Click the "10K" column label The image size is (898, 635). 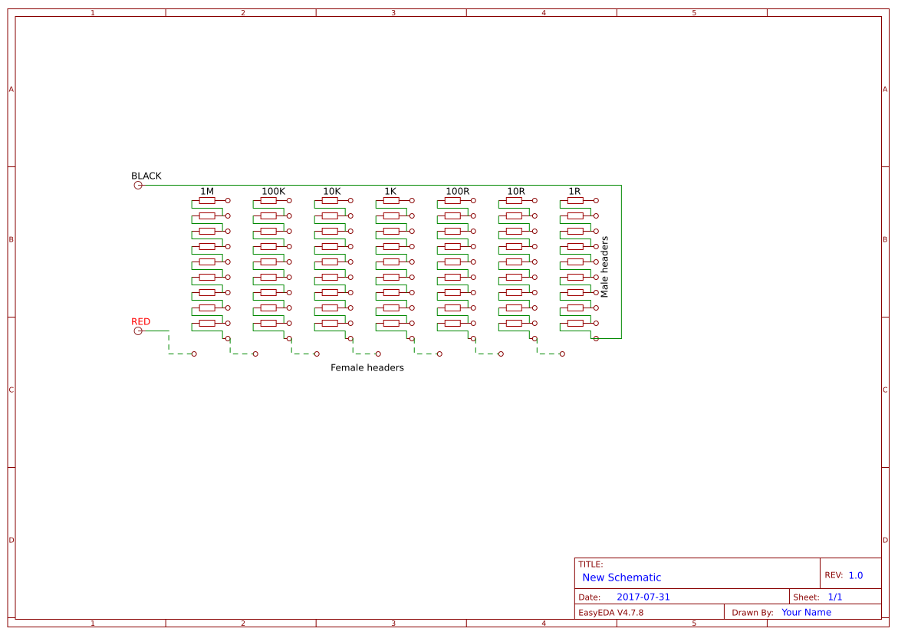point(331,191)
